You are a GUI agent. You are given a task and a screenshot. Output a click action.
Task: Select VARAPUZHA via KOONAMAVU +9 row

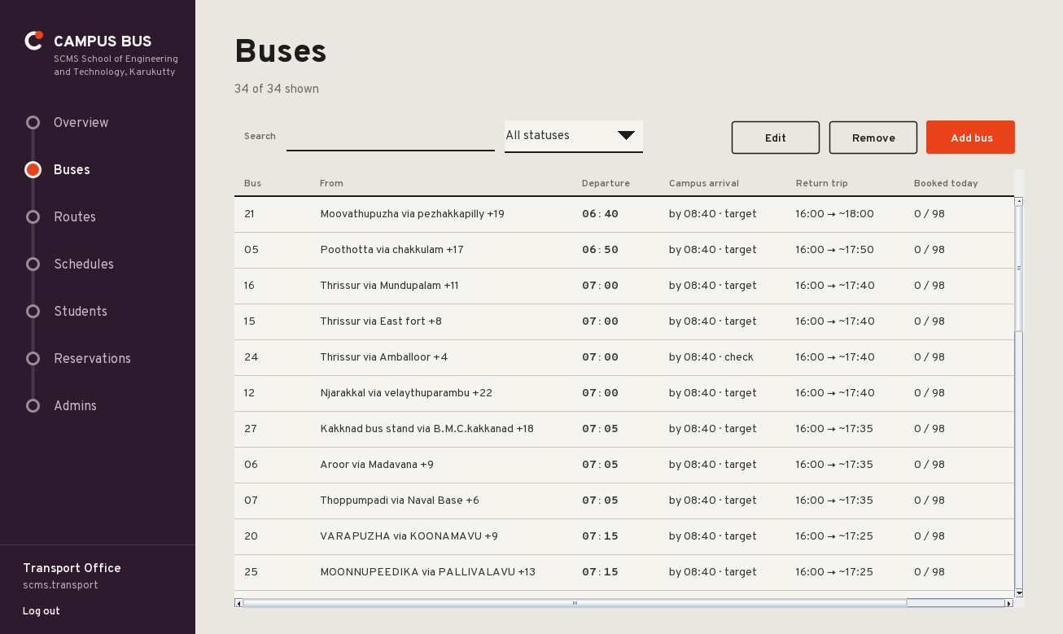point(624,536)
